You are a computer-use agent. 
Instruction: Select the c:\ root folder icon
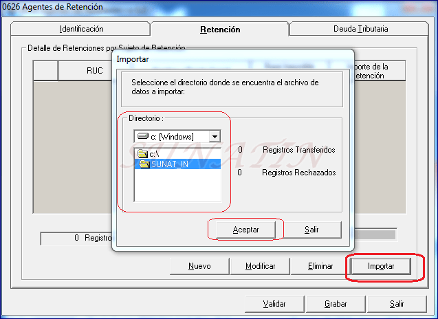(142, 153)
